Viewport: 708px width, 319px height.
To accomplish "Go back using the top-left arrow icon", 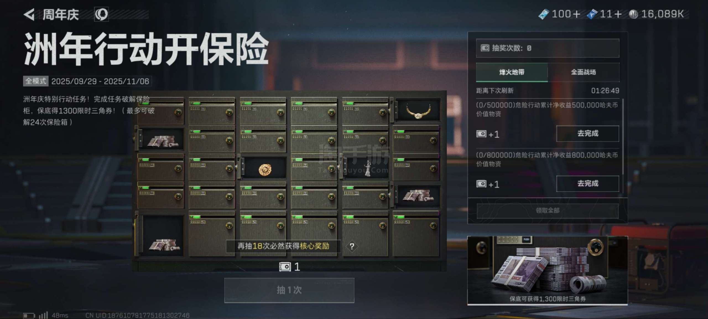I will (x=29, y=14).
